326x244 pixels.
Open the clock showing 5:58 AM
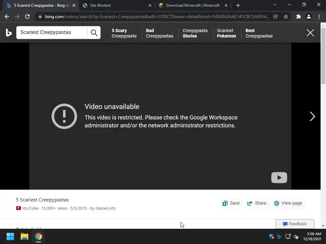312,236
